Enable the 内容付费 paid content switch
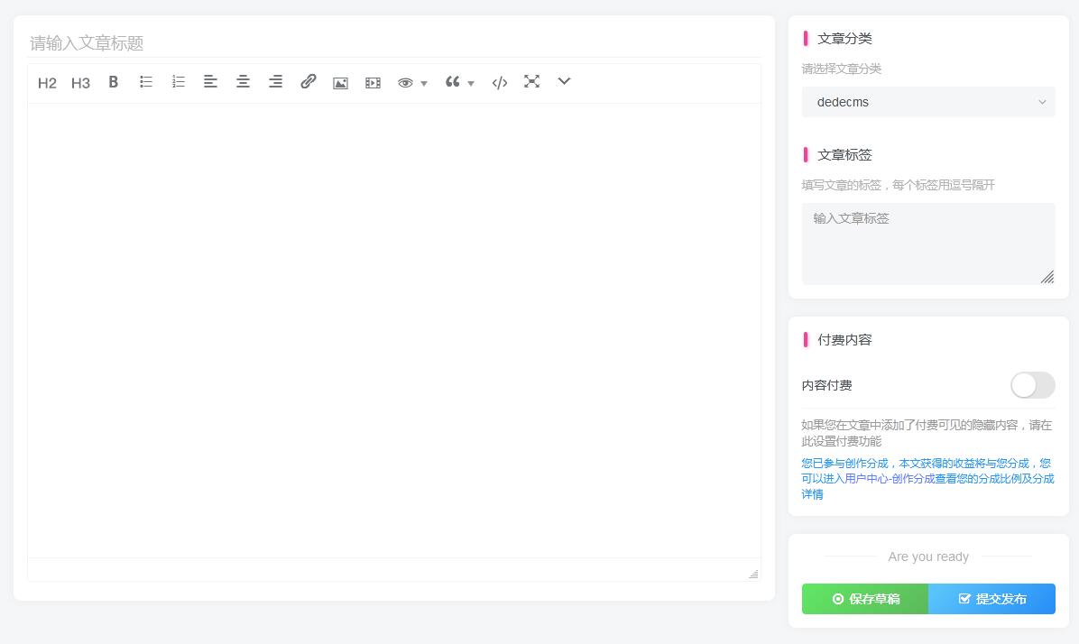The height and width of the screenshot is (644, 1079). click(1032, 385)
